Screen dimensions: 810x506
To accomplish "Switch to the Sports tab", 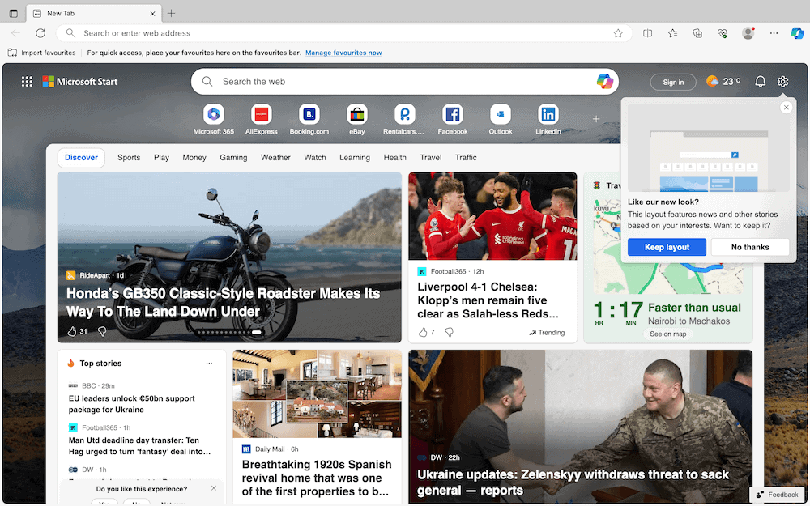I will (x=129, y=158).
